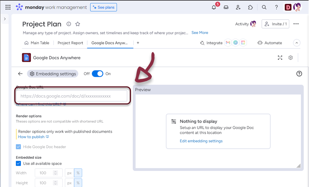Image resolution: width=309 pixels, height=187 pixels.
Task: Open the Google Docs Anywhere settings gear
Action: pos(290,58)
